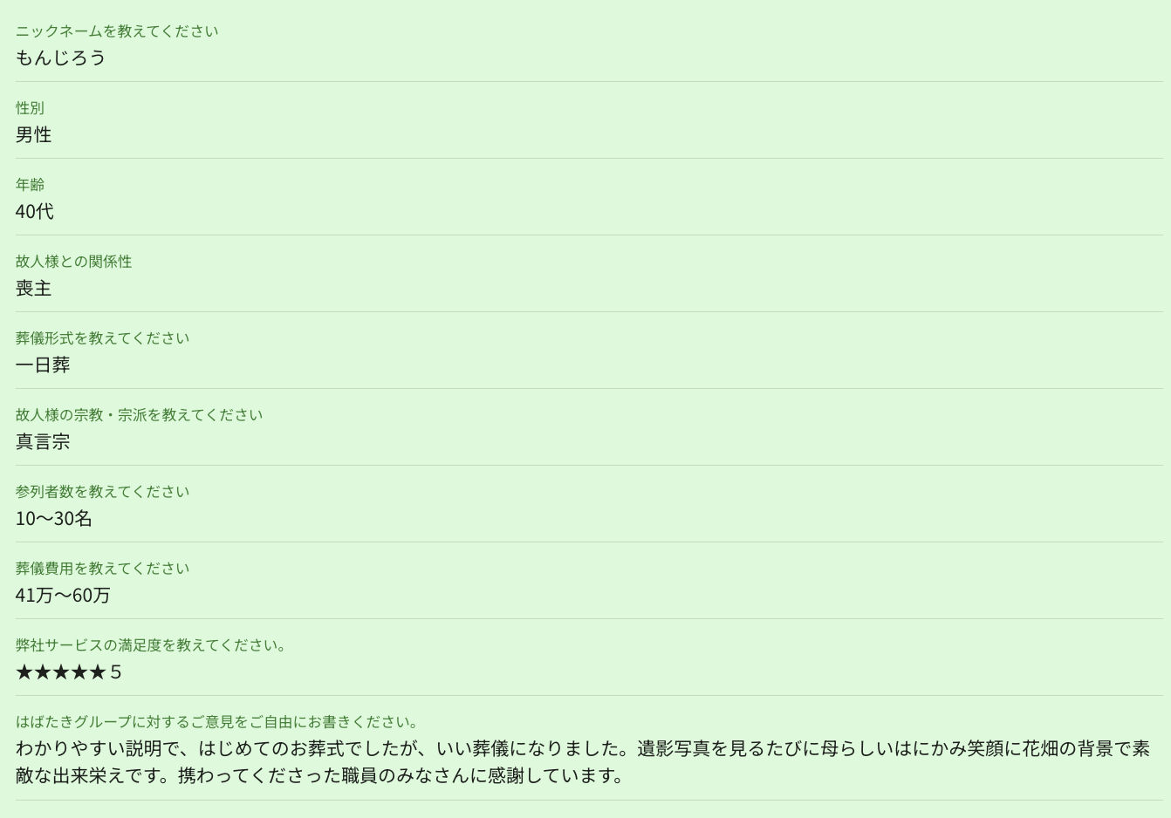This screenshot has width=1171, height=818.
Task: Select the cost value 41万〜60万
Action: (63, 596)
